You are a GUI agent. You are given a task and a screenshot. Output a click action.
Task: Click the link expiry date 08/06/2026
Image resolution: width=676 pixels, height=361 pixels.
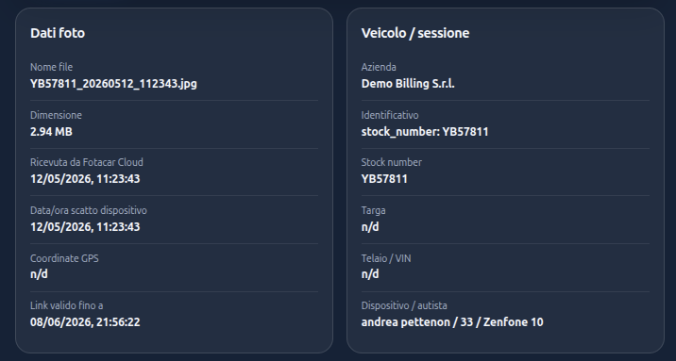point(85,322)
